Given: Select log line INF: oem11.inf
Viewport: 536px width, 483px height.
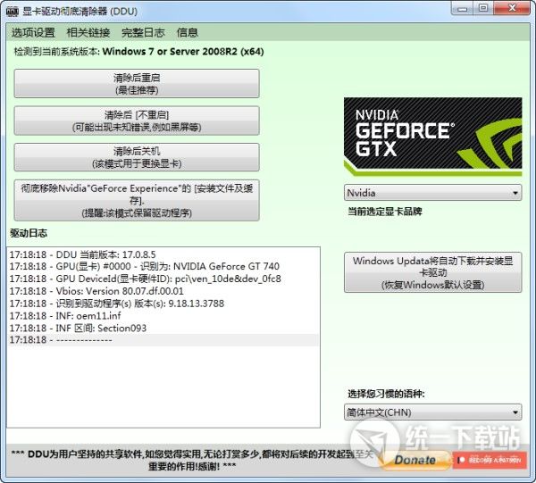Looking at the screenshot, I should coord(163,316).
